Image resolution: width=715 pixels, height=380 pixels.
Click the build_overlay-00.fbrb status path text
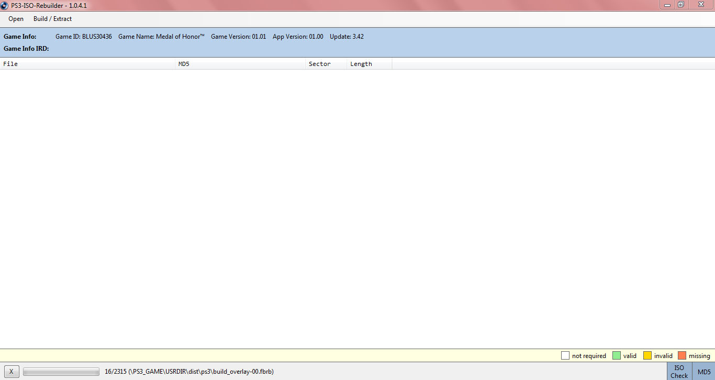(189, 372)
